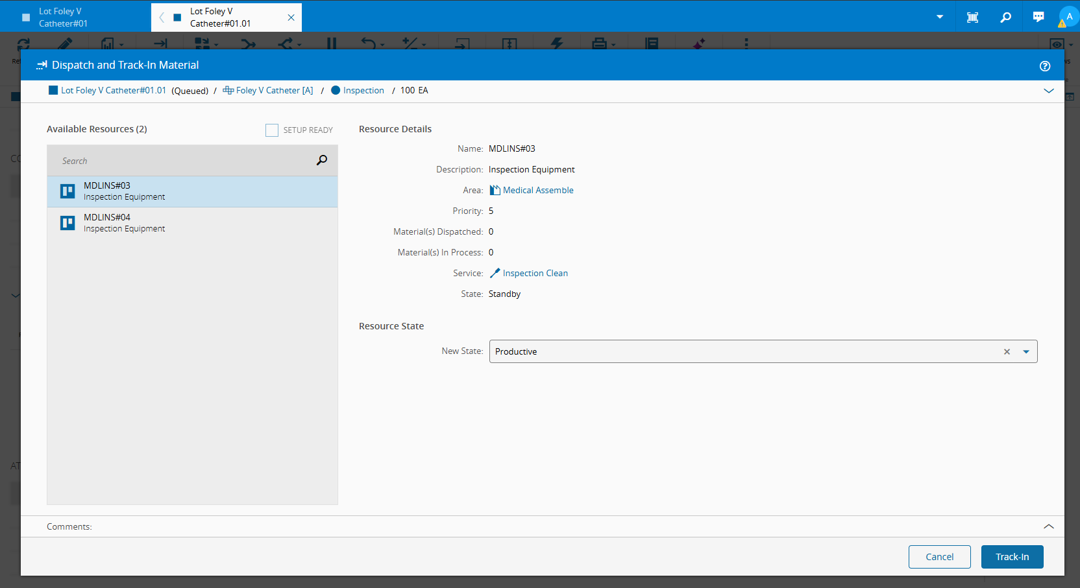1080x588 pixels.
Task: Open the barcode scanner icon in header
Action: pos(972,18)
